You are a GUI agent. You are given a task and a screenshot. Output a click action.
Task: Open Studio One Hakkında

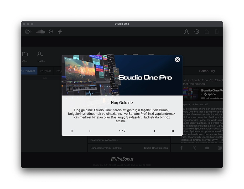[156, 148]
